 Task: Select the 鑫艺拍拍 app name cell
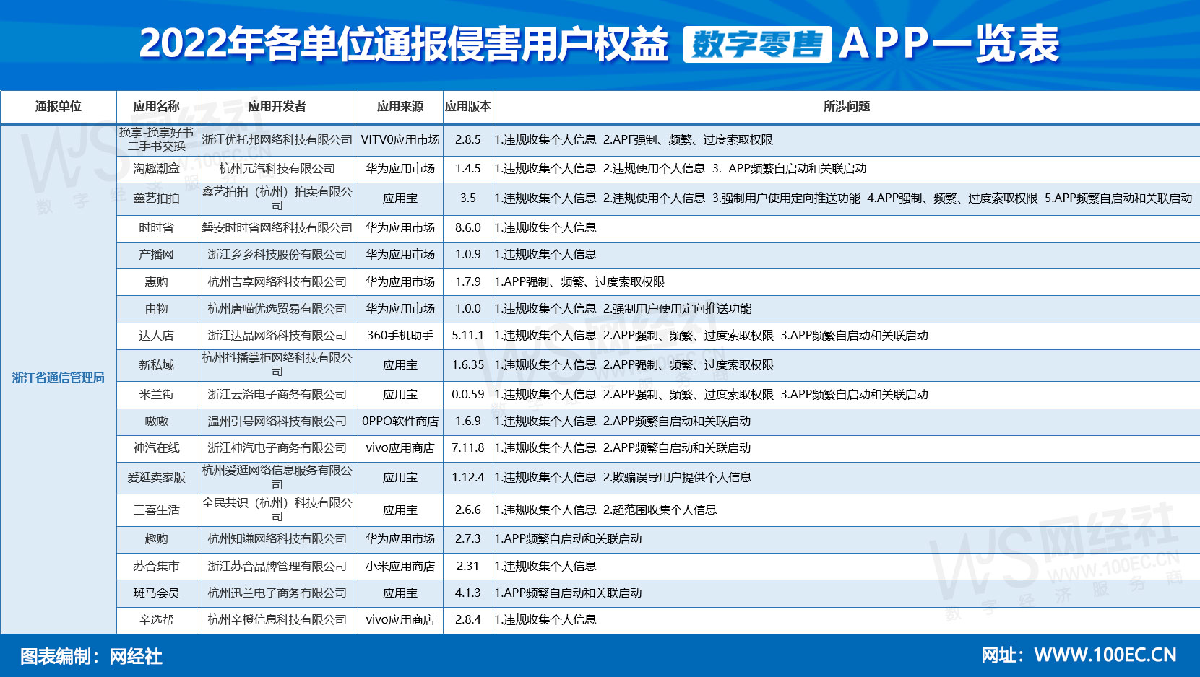[157, 198]
